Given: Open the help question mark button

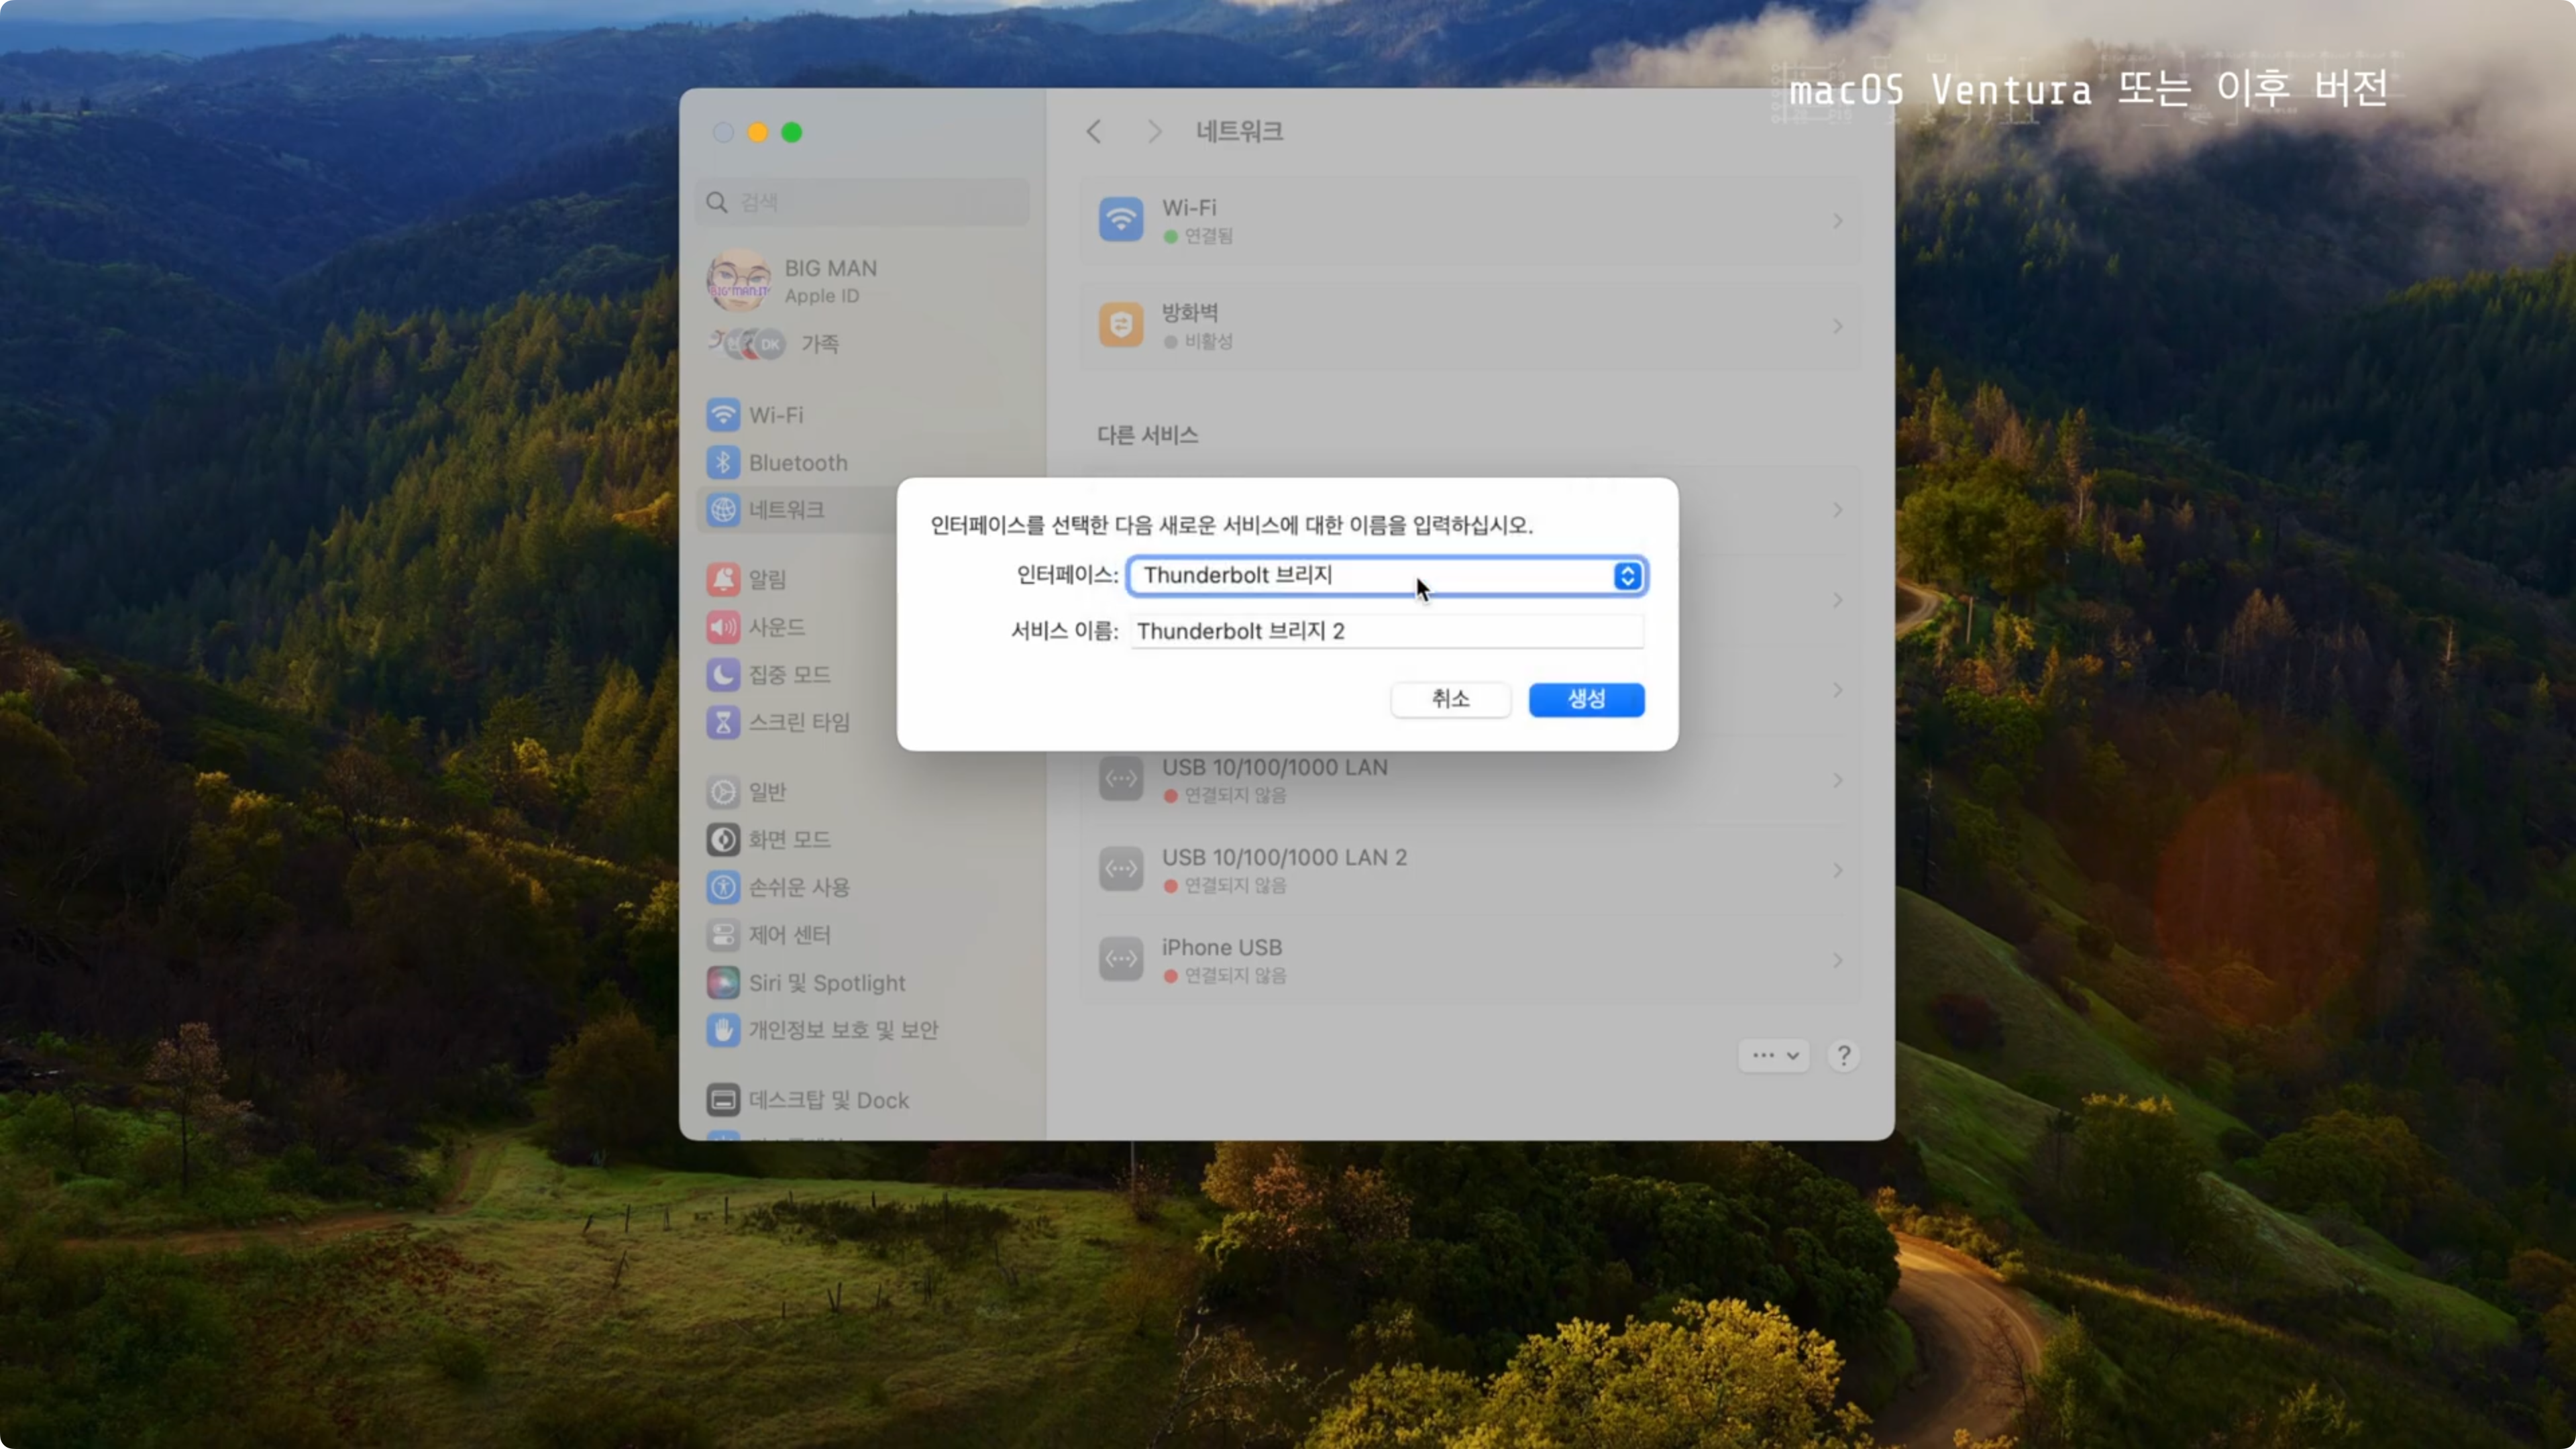Looking at the screenshot, I should (1843, 1055).
